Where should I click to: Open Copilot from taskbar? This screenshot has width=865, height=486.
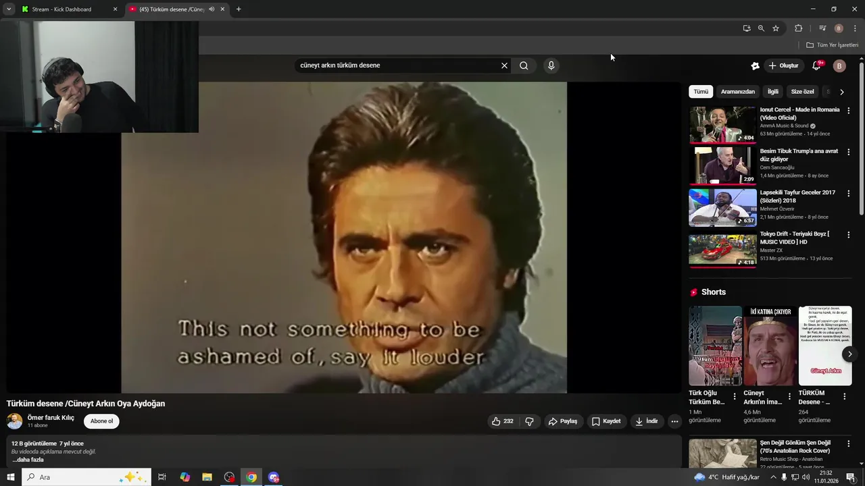(x=184, y=477)
